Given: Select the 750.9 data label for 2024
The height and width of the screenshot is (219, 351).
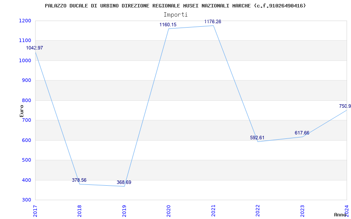Looking at the screenshot, I should (x=345, y=106).
